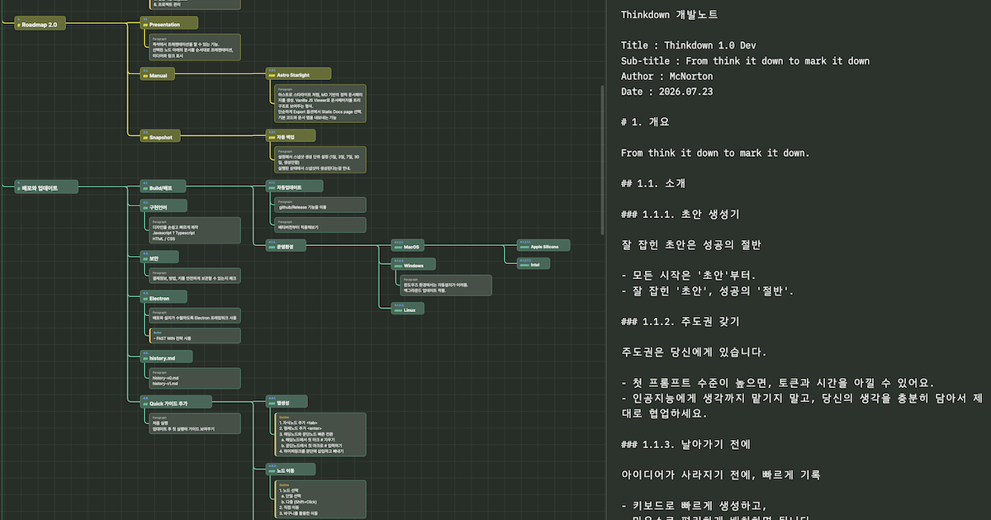
Task: Click the Intel node
Action: coord(533,263)
